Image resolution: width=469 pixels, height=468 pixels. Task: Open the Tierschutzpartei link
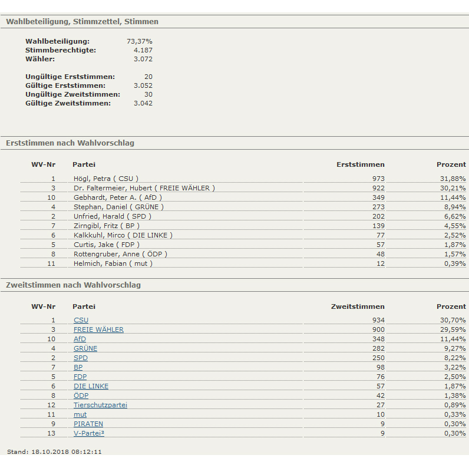coord(100,405)
